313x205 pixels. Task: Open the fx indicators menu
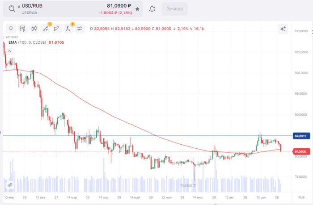point(68,29)
